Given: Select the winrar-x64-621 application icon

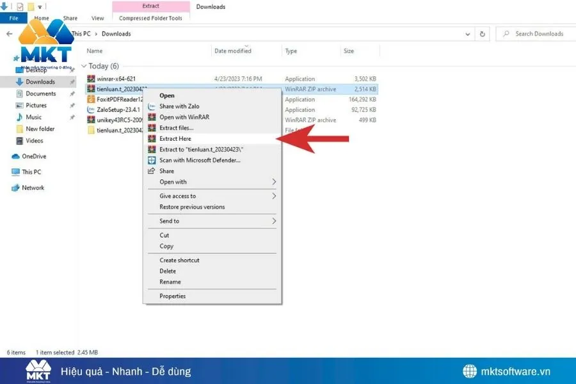Looking at the screenshot, I should tap(91, 79).
